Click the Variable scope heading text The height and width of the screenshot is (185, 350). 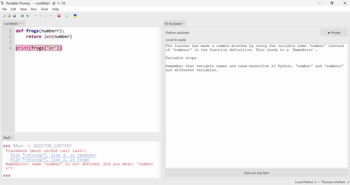181,58
